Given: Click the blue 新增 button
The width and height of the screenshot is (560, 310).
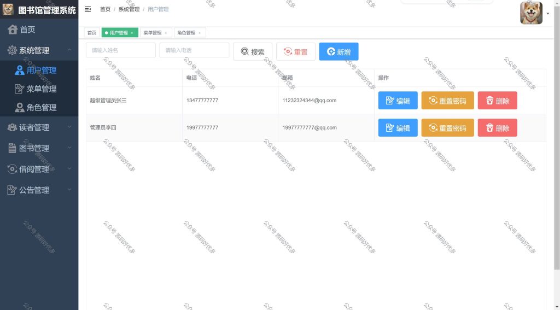Looking at the screenshot, I should coord(339,52).
